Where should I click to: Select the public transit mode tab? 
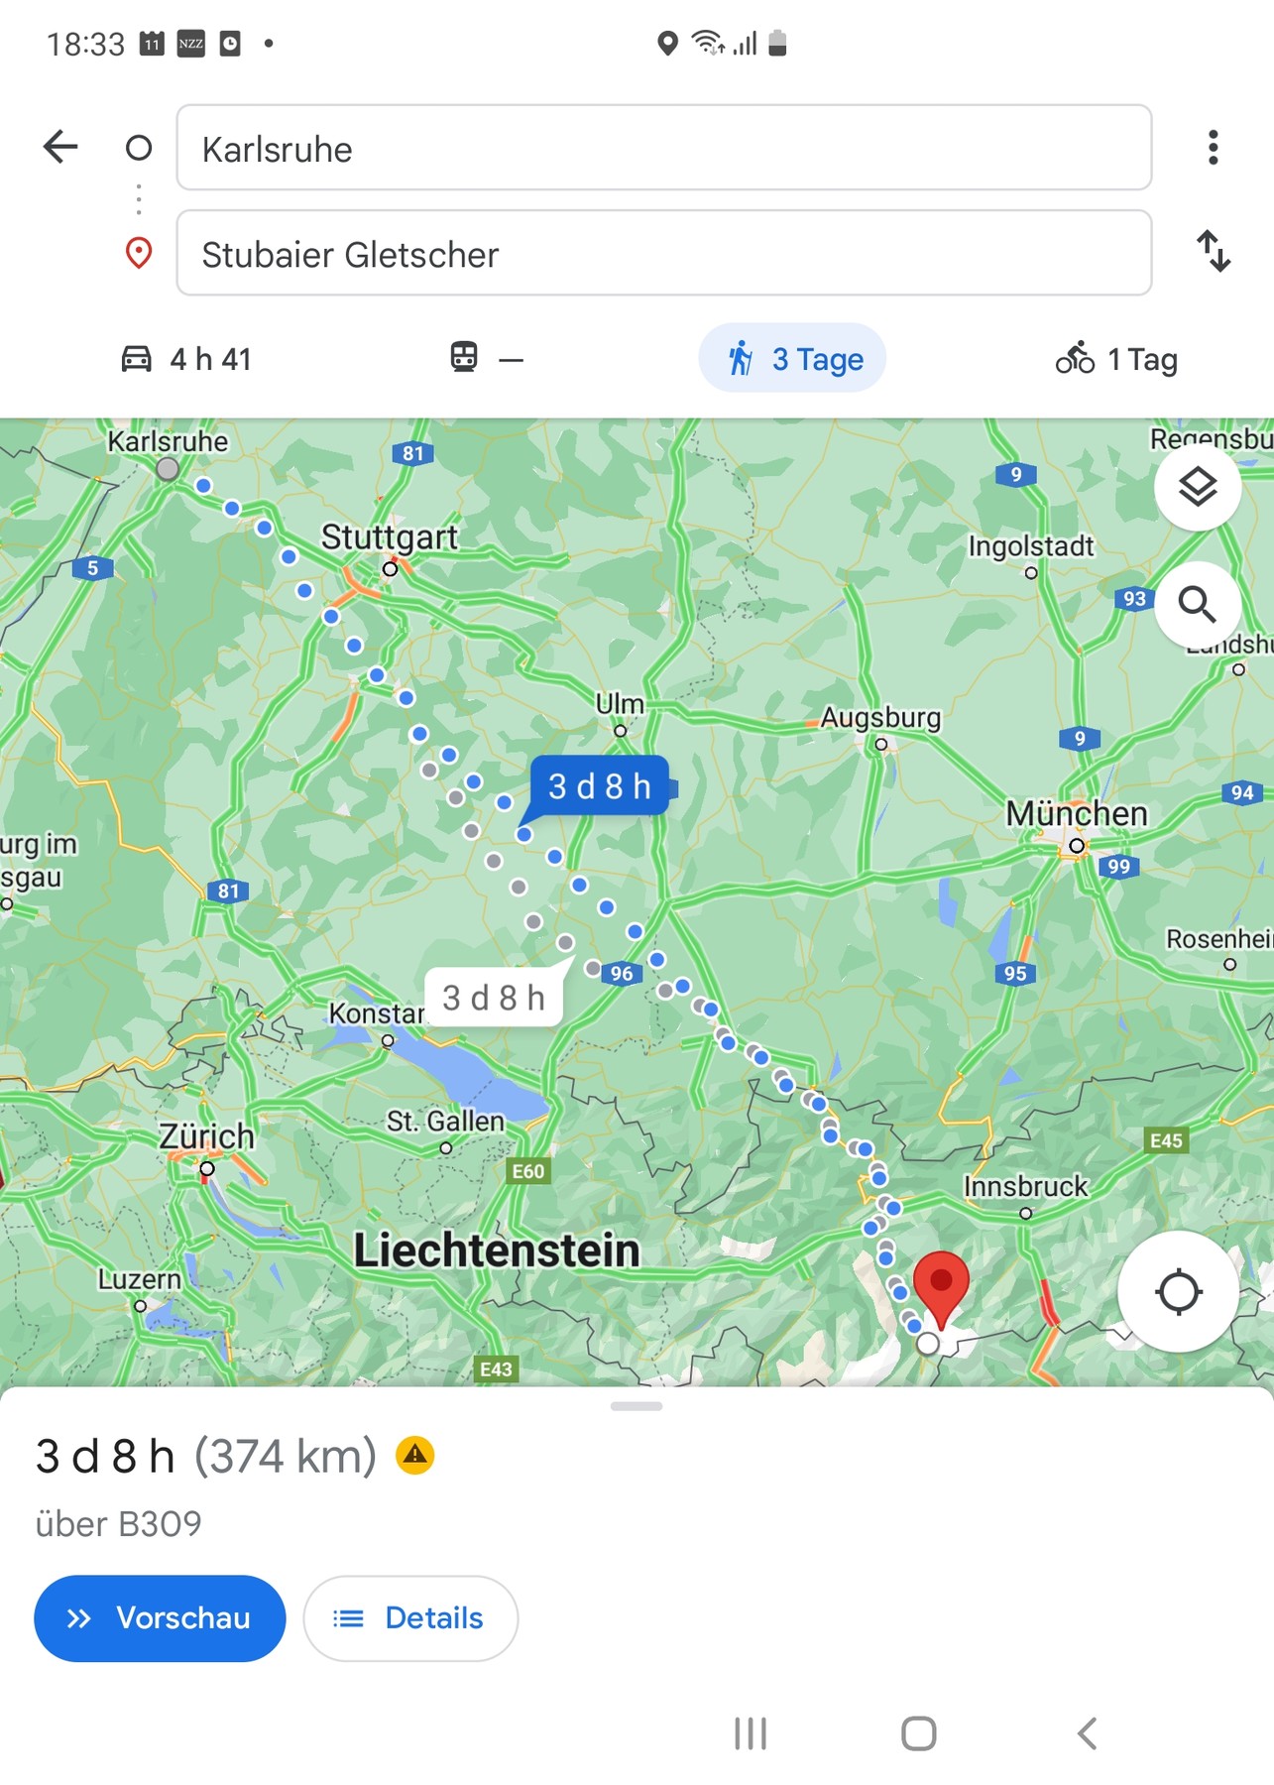486,358
